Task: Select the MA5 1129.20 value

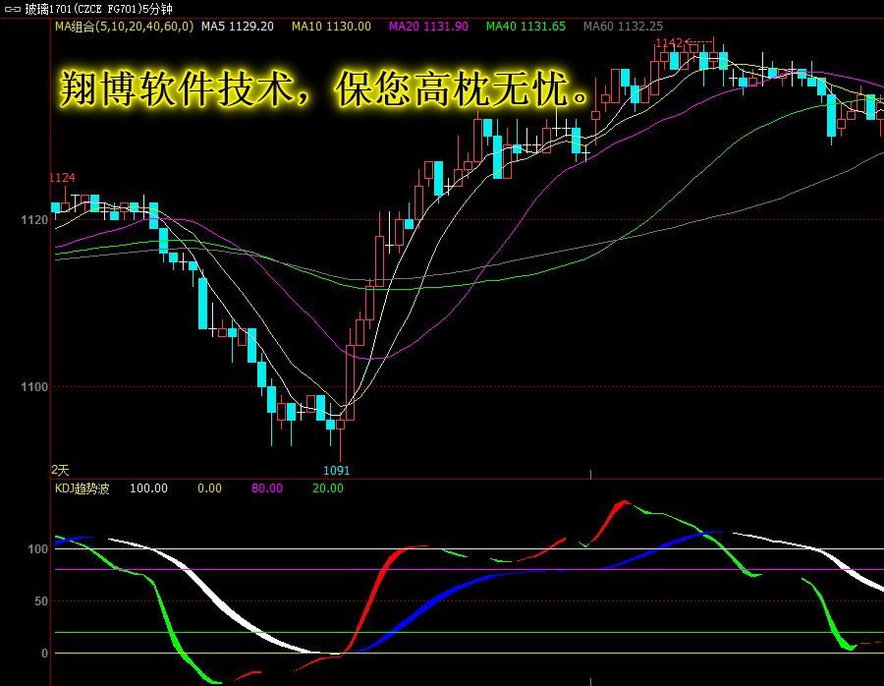Action: coord(238,27)
